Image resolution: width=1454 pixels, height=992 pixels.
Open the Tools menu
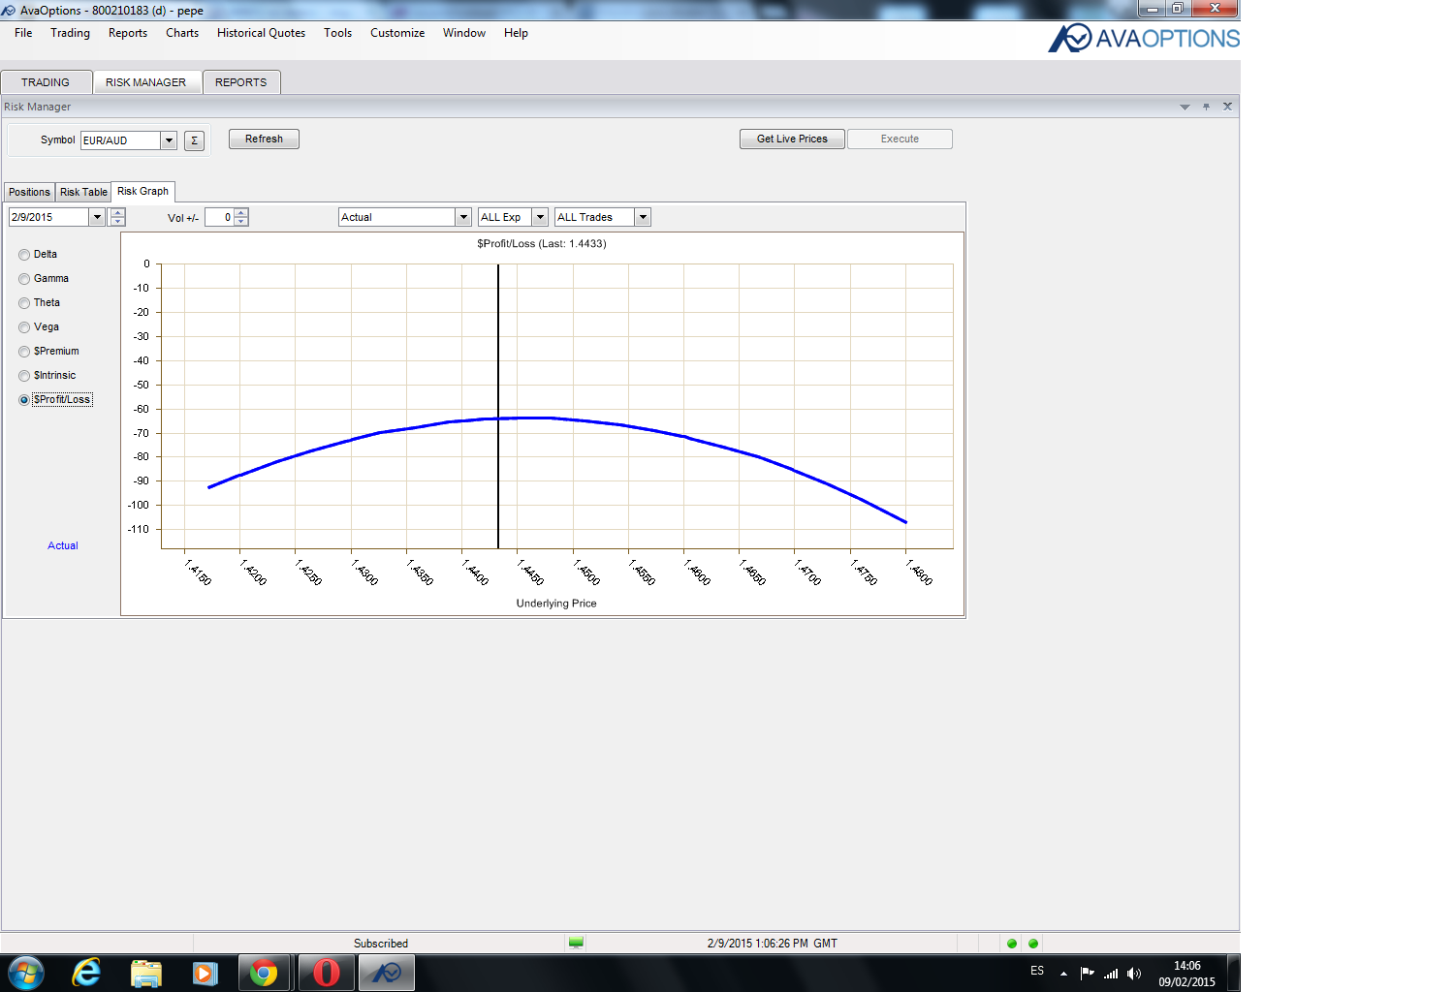pos(337,33)
